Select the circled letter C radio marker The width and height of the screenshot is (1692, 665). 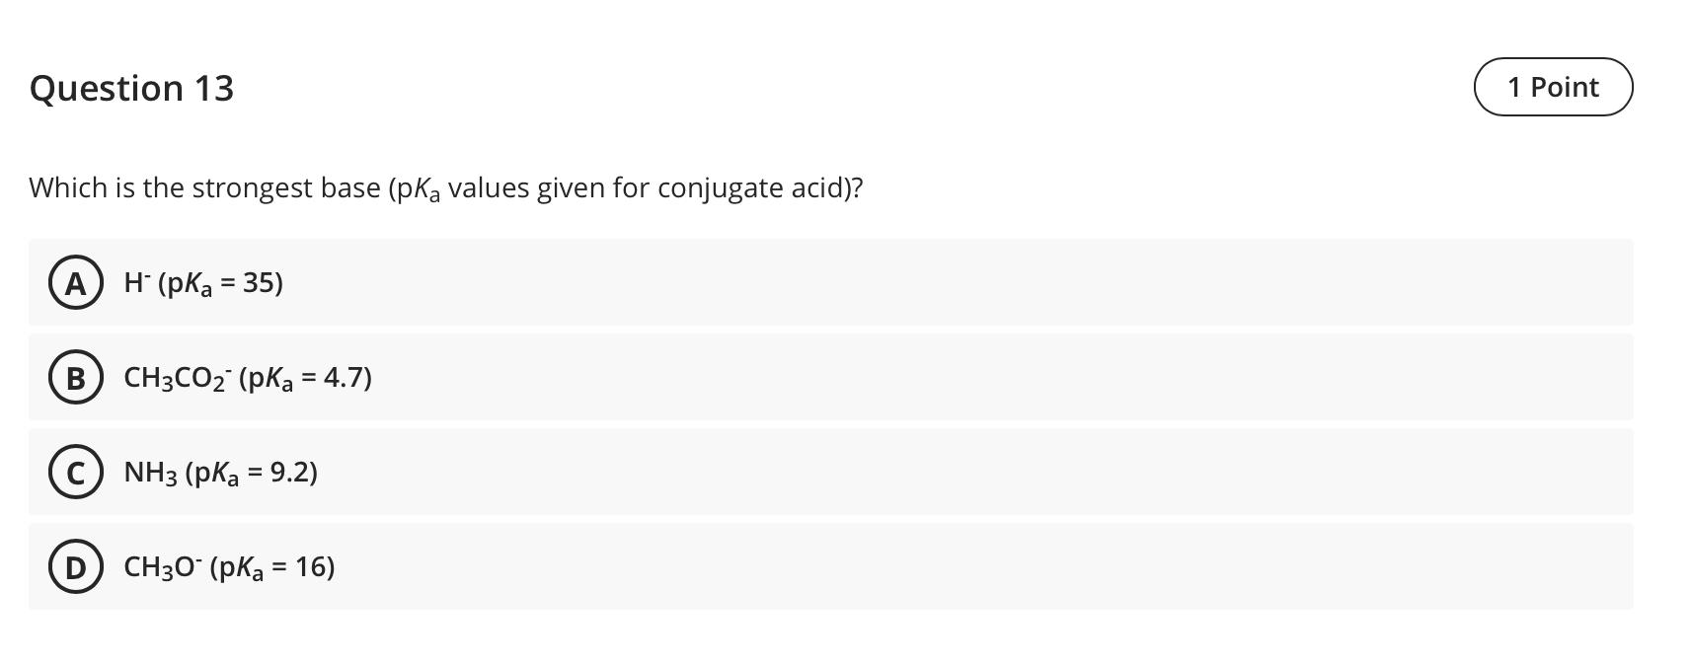click(75, 473)
